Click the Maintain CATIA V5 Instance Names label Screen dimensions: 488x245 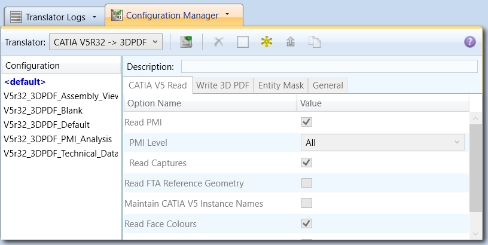[194, 204]
